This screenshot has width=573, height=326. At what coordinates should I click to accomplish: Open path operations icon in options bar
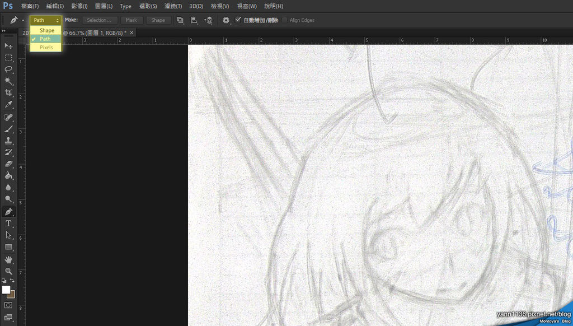[180, 20]
